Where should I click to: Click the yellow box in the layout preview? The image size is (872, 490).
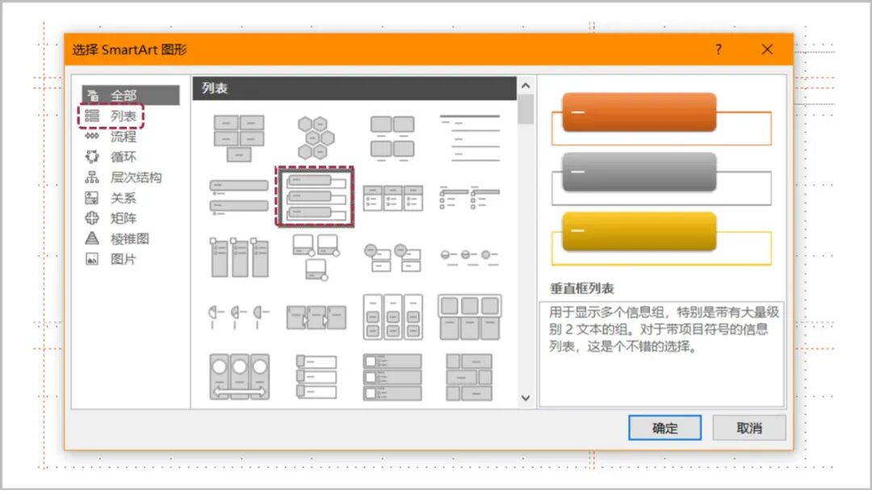tap(639, 232)
